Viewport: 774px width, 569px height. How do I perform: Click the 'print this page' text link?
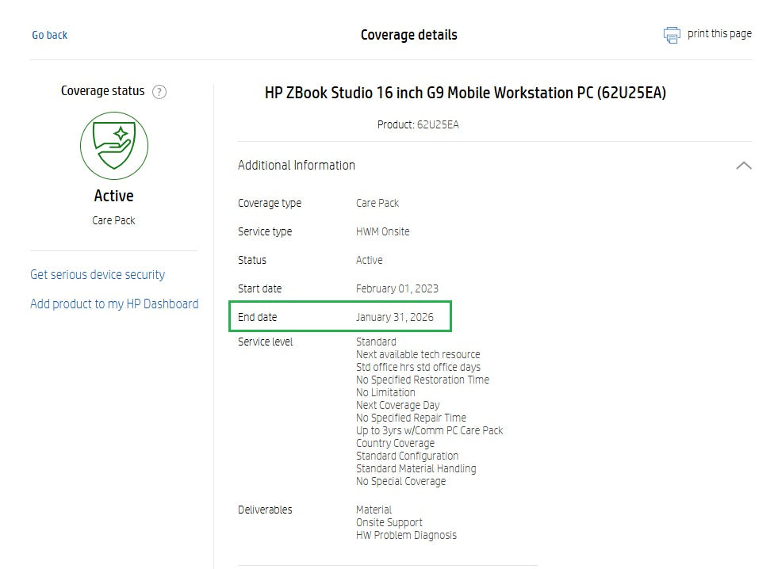pos(719,33)
